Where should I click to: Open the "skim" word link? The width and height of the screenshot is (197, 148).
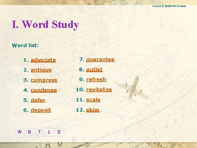tap(93, 110)
